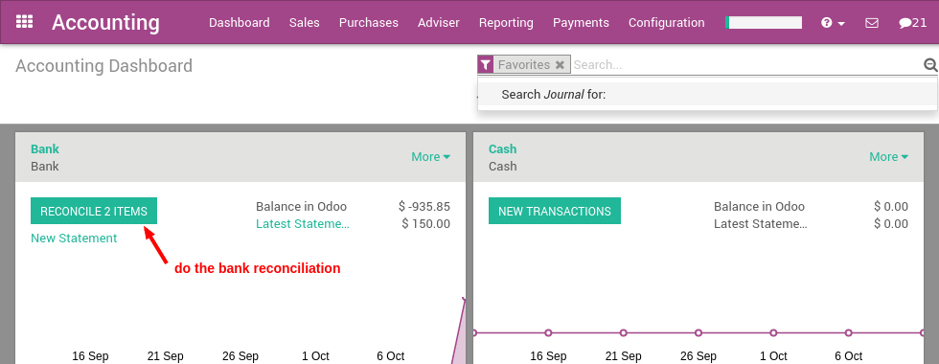Screen dimensions: 939x364
Task: Remove the Favorites filter with its x
Action: point(560,65)
